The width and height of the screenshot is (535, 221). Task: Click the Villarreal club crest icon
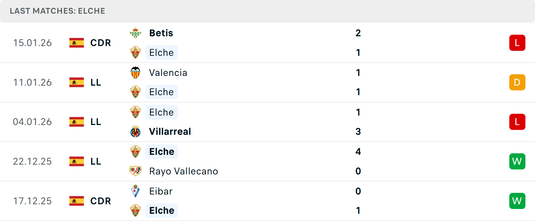click(135, 132)
